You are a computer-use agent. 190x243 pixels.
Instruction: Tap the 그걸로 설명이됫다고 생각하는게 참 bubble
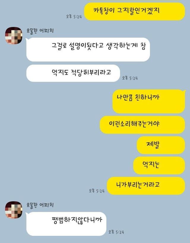point(88,50)
